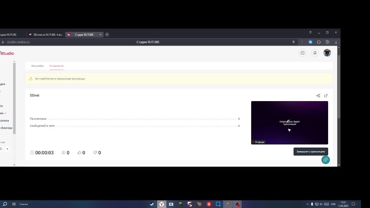Click the Просмотров statistic row
The height and width of the screenshot is (208, 370).
(135, 119)
